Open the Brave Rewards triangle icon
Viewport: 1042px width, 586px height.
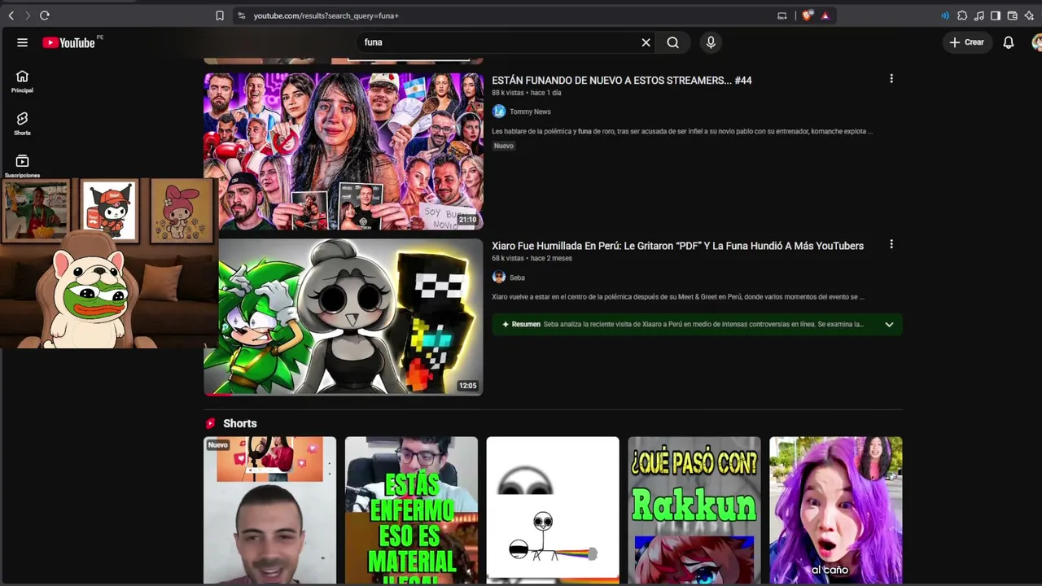tap(825, 15)
